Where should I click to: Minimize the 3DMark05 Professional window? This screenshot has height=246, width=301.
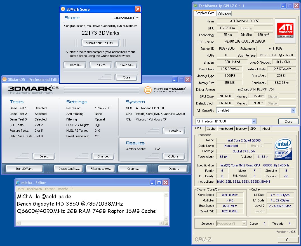click(175, 80)
